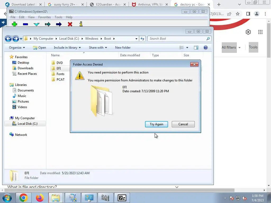Expand the Chrome tab search chevron
This screenshot has height=203, width=271.
pyautogui.click(x=239, y=4)
